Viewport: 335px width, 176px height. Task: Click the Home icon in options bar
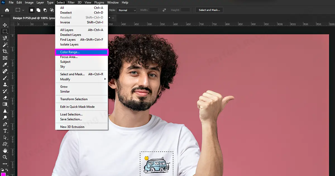[7, 10]
